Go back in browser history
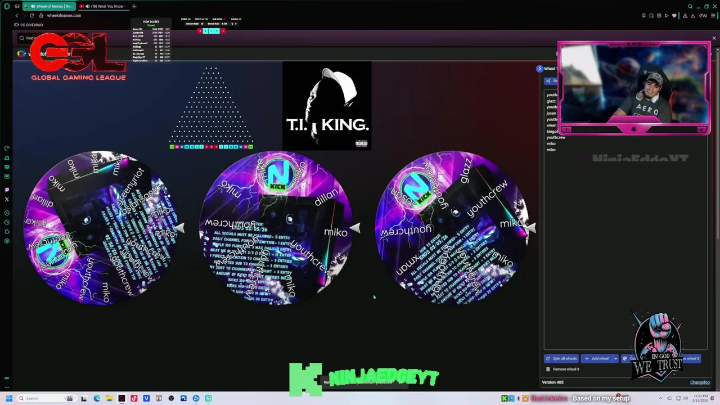Image resolution: width=720 pixels, height=405 pixels. (16, 15)
